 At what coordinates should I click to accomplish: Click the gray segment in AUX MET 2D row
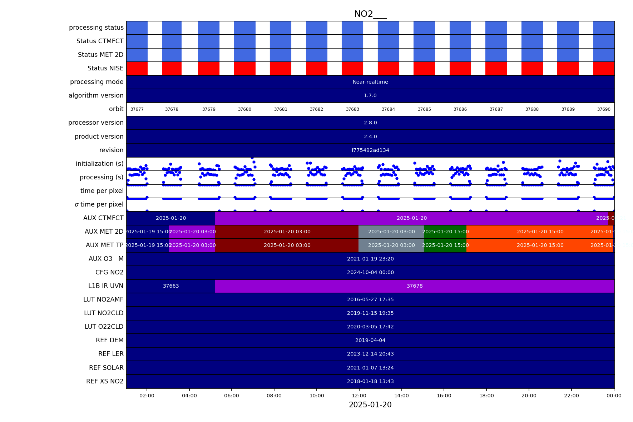(x=391, y=232)
